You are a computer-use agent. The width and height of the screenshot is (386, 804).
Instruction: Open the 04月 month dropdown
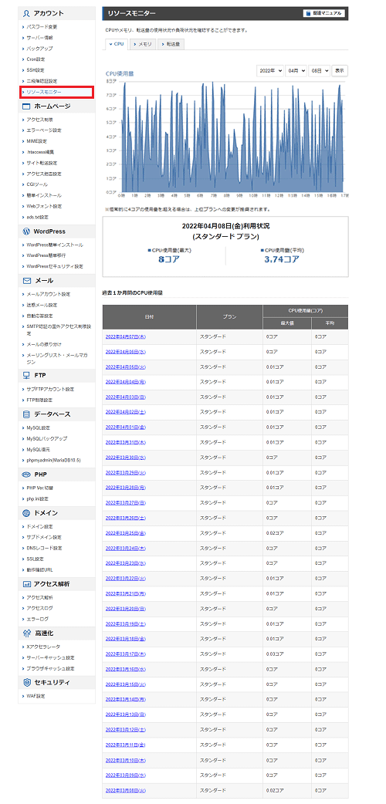click(296, 71)
